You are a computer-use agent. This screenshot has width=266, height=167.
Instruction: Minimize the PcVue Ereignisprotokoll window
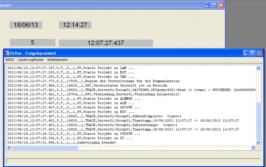[x=246, y=53]
